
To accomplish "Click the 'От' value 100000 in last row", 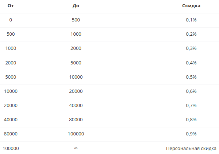I will point(11,149).
